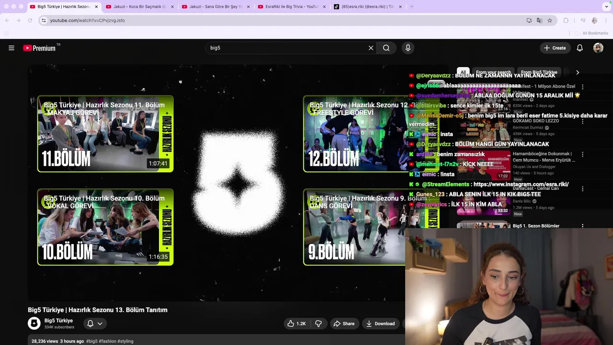Open YouTube notifications bell
This screenshot has height=345, width=613.
point(579,48)
